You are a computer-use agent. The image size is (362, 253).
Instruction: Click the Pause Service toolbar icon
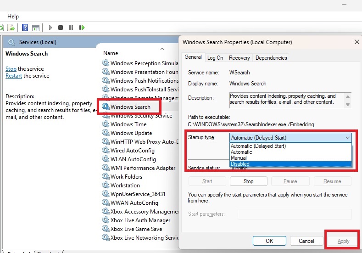pyautogui.click(x=71, y=28)
